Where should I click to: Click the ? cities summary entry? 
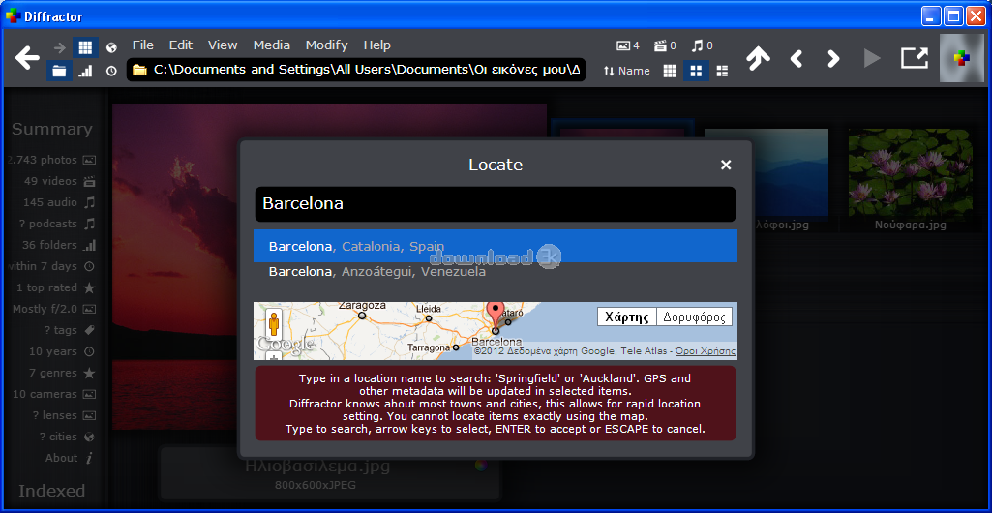point(67,438)
